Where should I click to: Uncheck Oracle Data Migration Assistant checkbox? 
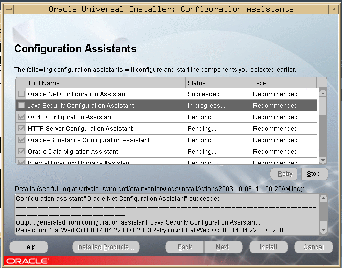coord(21,152)
